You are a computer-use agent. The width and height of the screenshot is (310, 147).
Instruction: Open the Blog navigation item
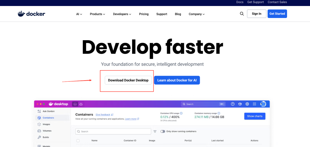178,14
